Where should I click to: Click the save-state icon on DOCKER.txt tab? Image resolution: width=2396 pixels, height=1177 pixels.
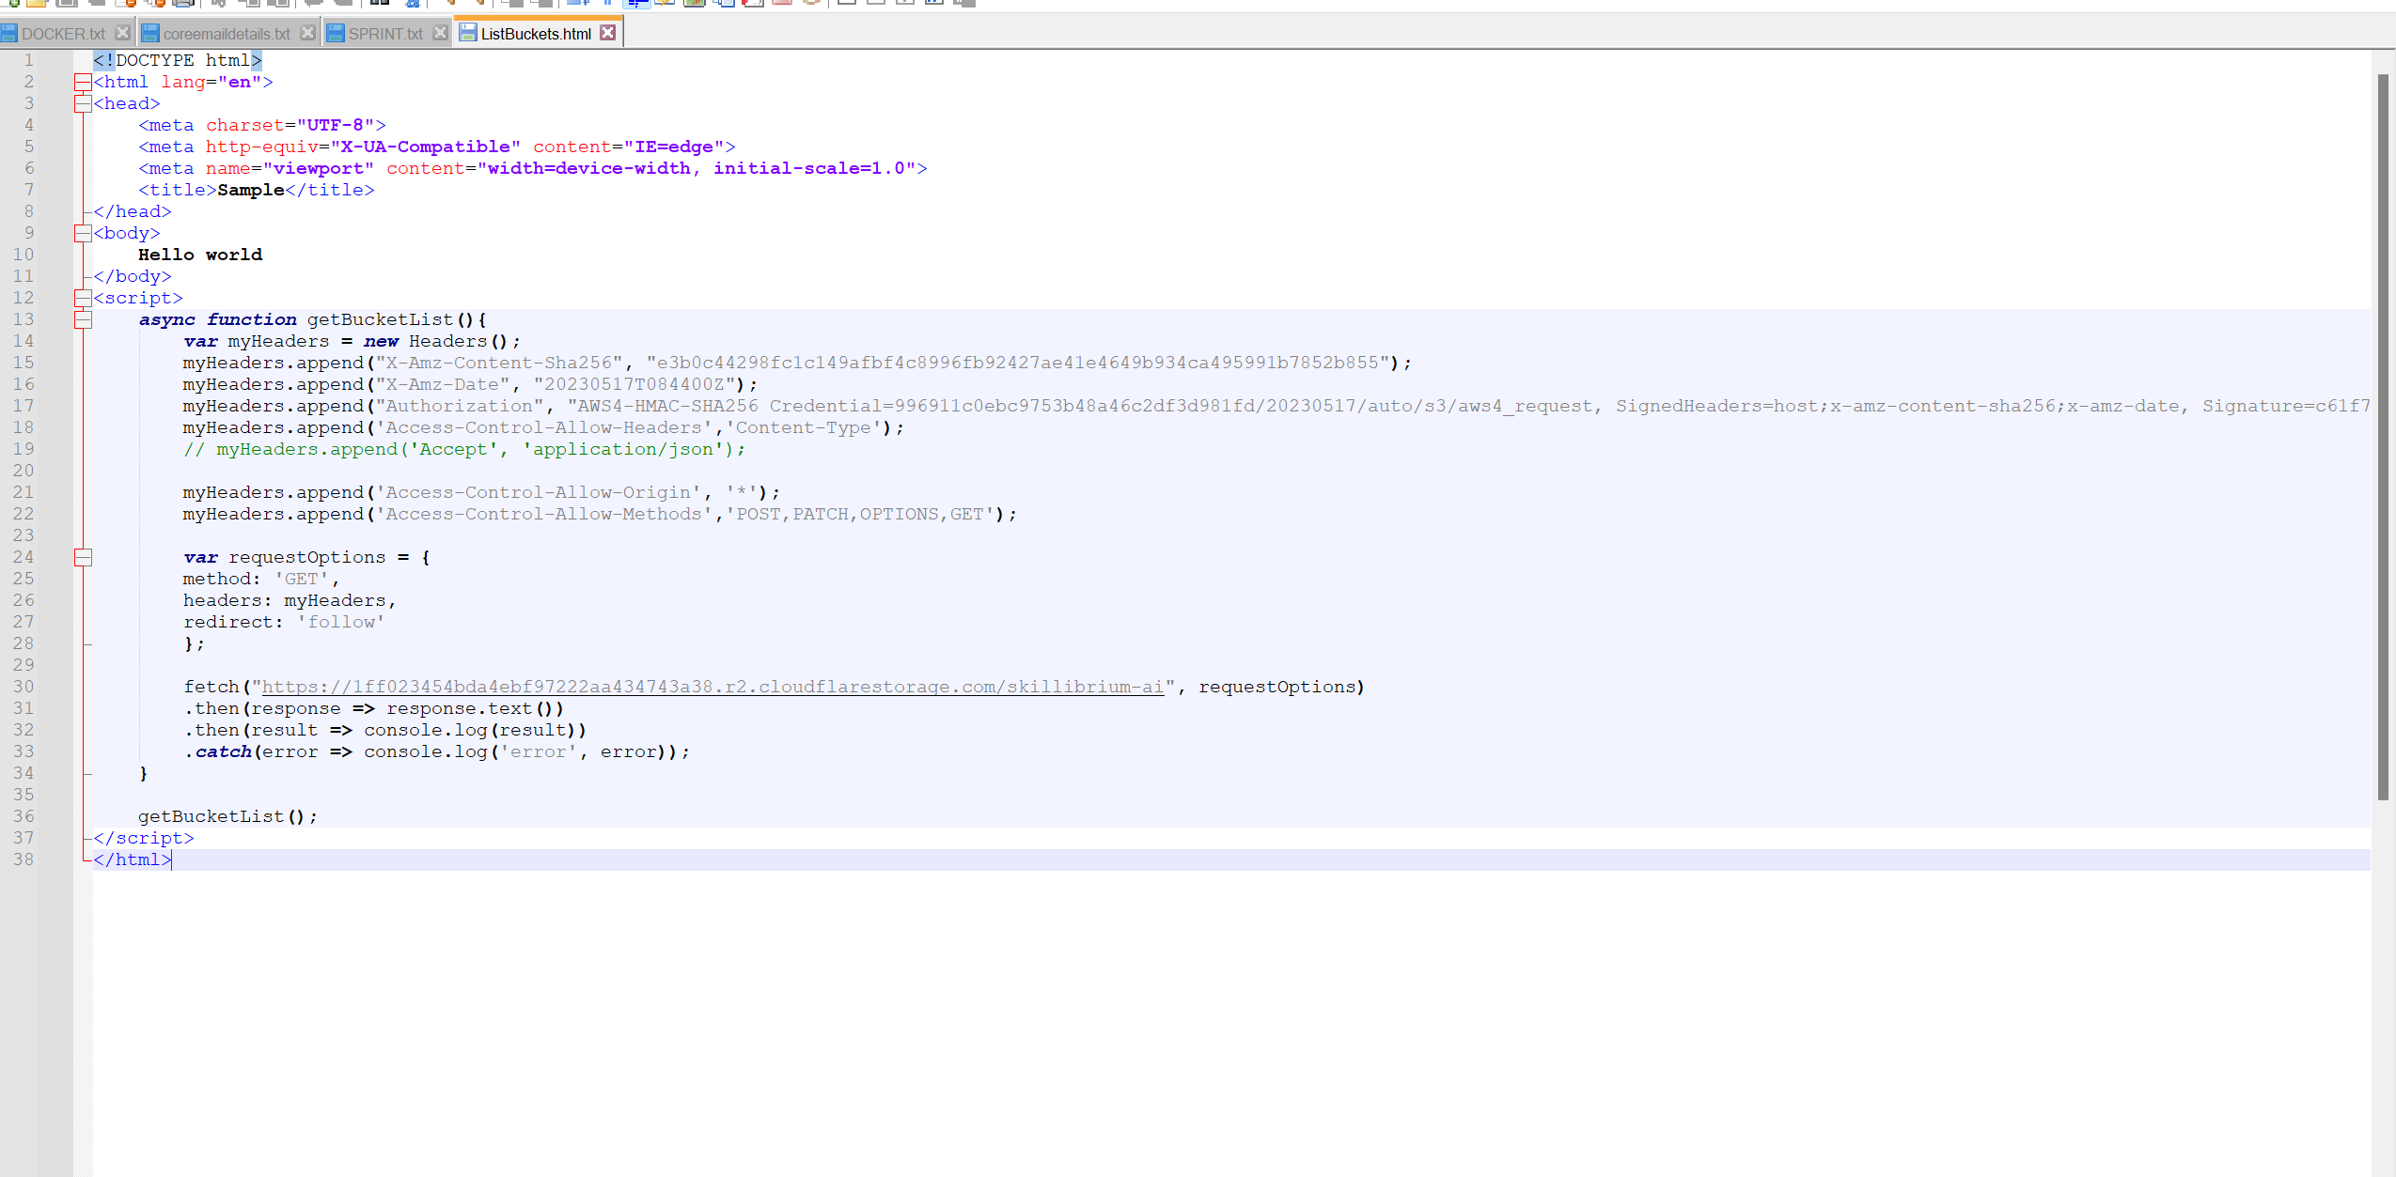[9, 34]
